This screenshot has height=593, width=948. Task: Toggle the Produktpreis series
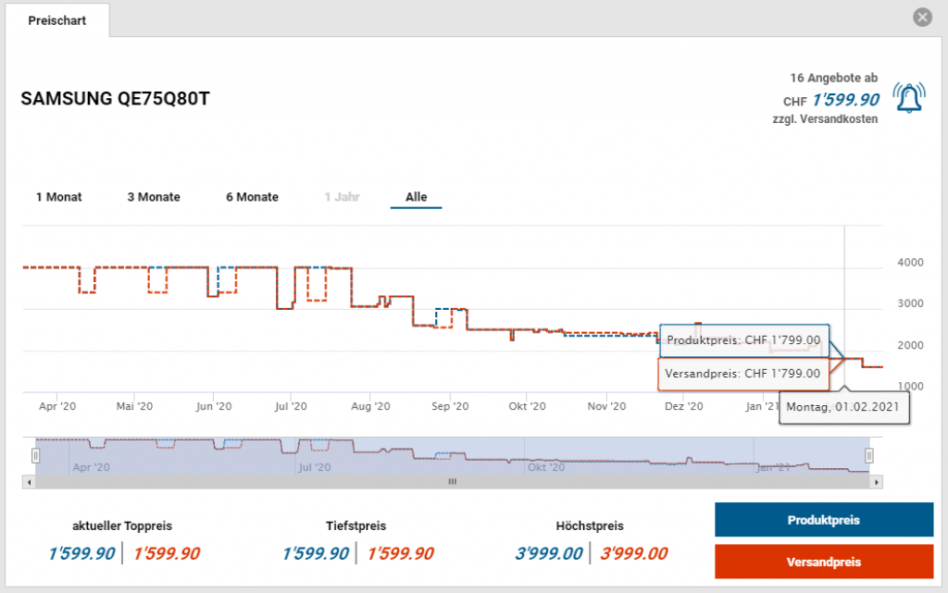(823, 520)
